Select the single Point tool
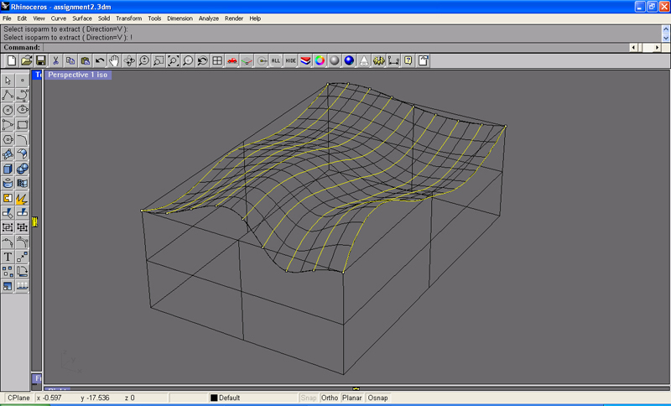Viewport: 671px width, 406px height. [23, 81]
